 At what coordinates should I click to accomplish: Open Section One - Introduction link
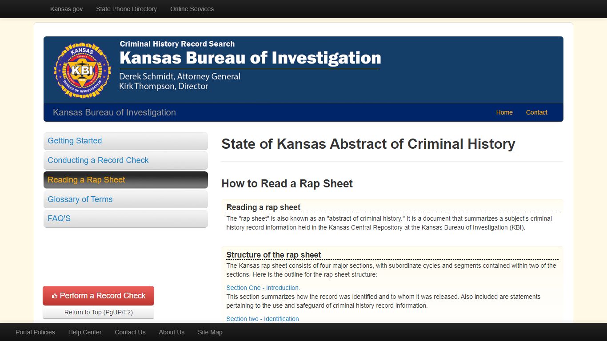click(263, 288)
